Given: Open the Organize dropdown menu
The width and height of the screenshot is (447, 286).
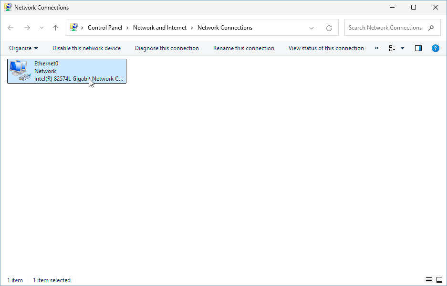Looking at the screenshot, I should tap(23, 48).
